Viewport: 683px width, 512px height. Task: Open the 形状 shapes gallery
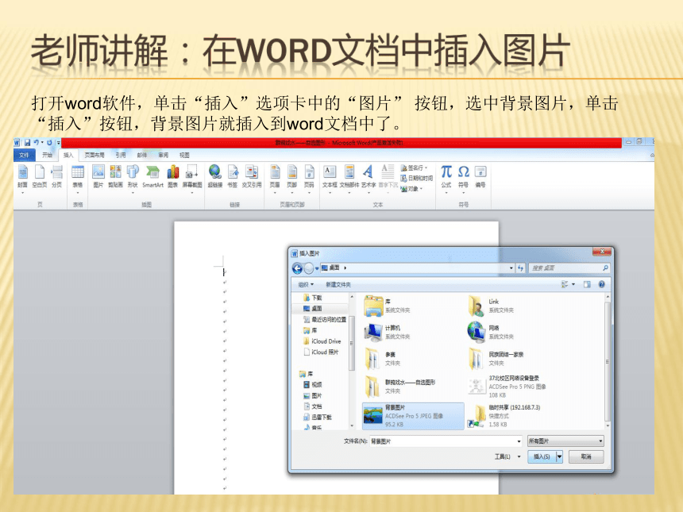133,179
